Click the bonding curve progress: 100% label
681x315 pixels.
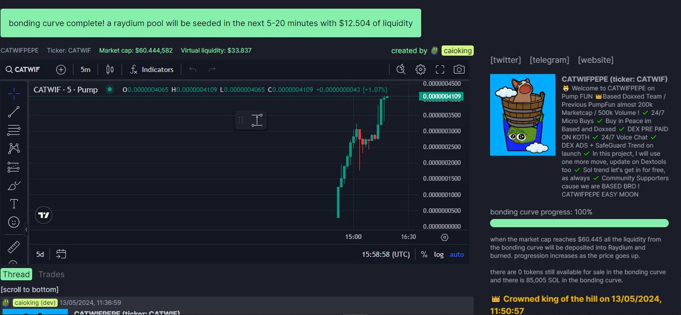click(541, 212)
